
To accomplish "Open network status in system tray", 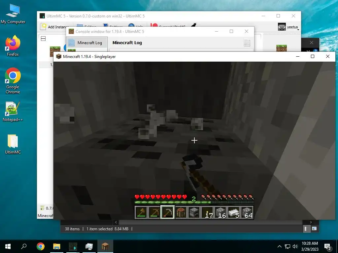I will [287, 246].
